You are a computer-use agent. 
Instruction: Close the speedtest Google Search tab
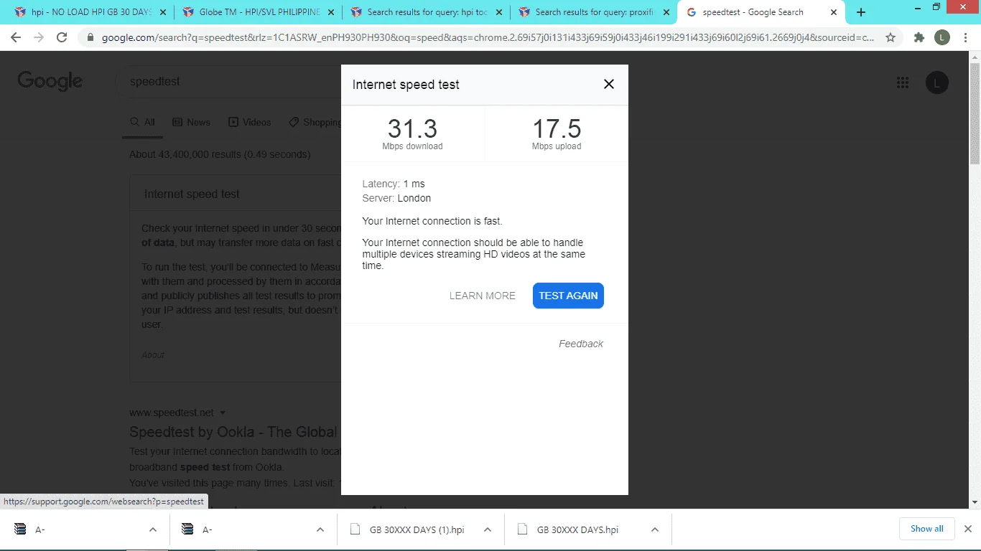(834, 12)
